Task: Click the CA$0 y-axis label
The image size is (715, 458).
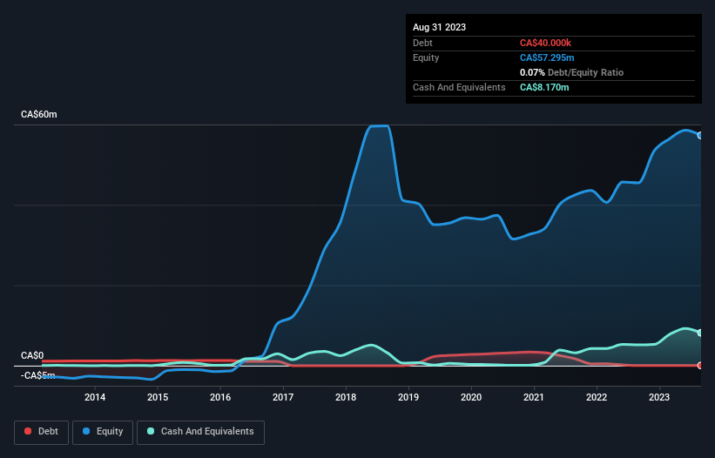Action: click(32, 355)
